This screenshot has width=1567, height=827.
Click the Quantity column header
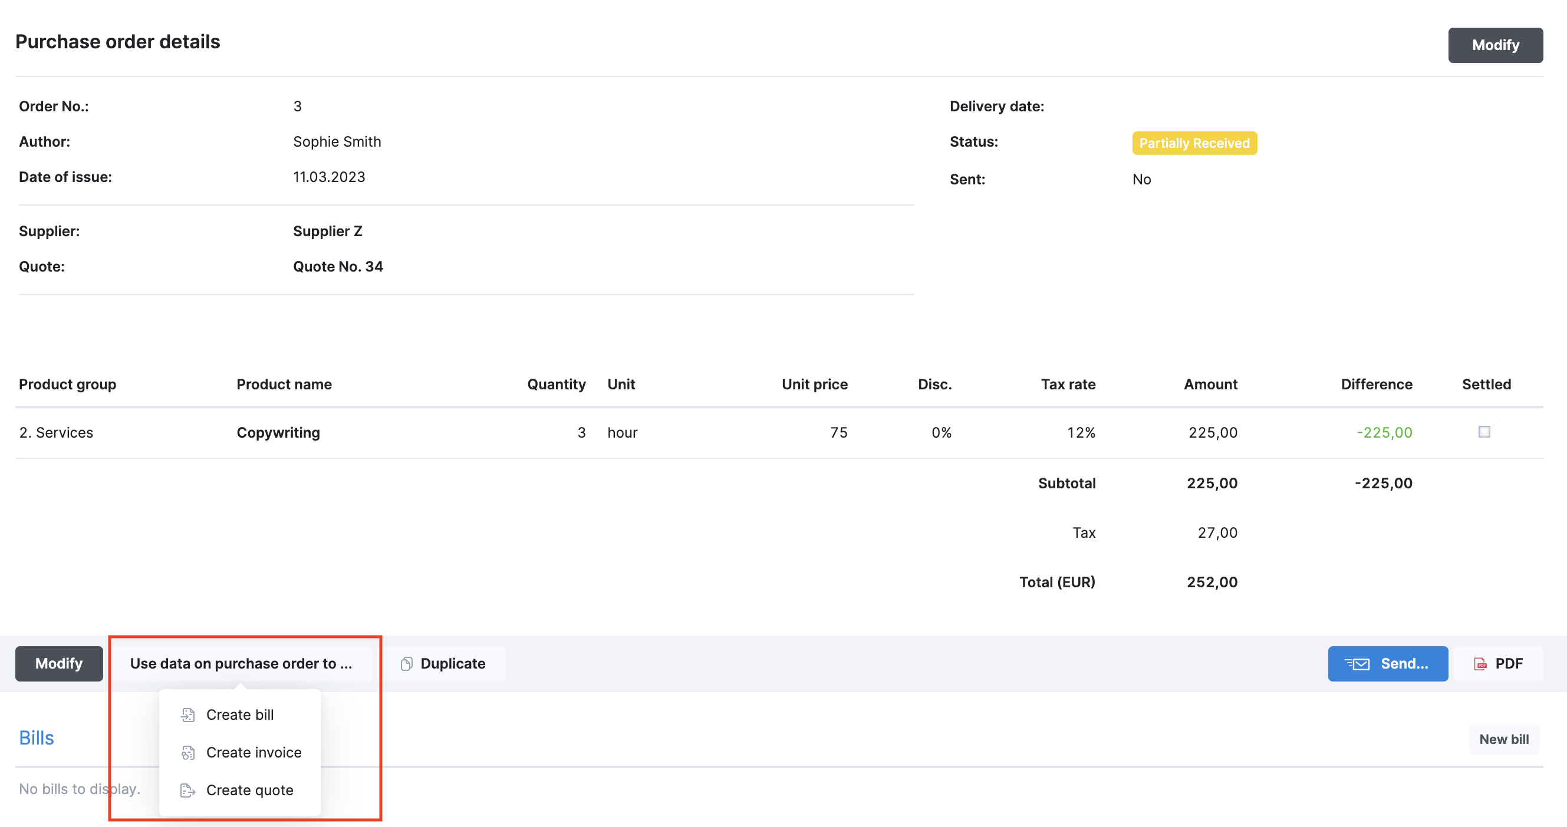[556, 384]
